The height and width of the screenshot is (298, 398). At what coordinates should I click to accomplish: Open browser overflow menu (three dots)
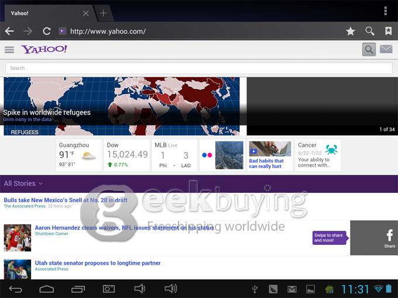[385, 11]
